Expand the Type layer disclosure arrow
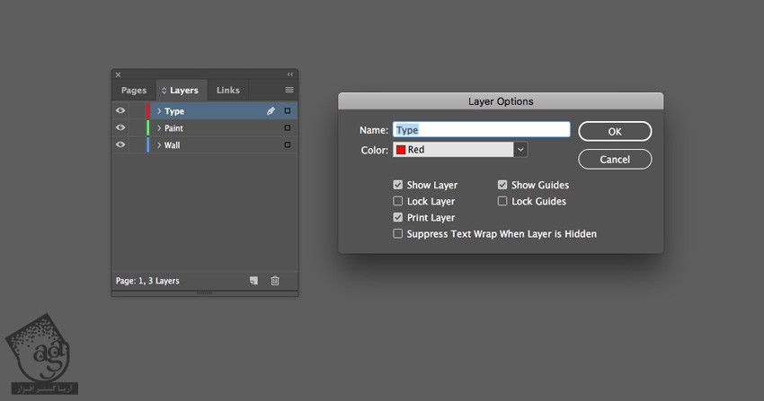 159,111
